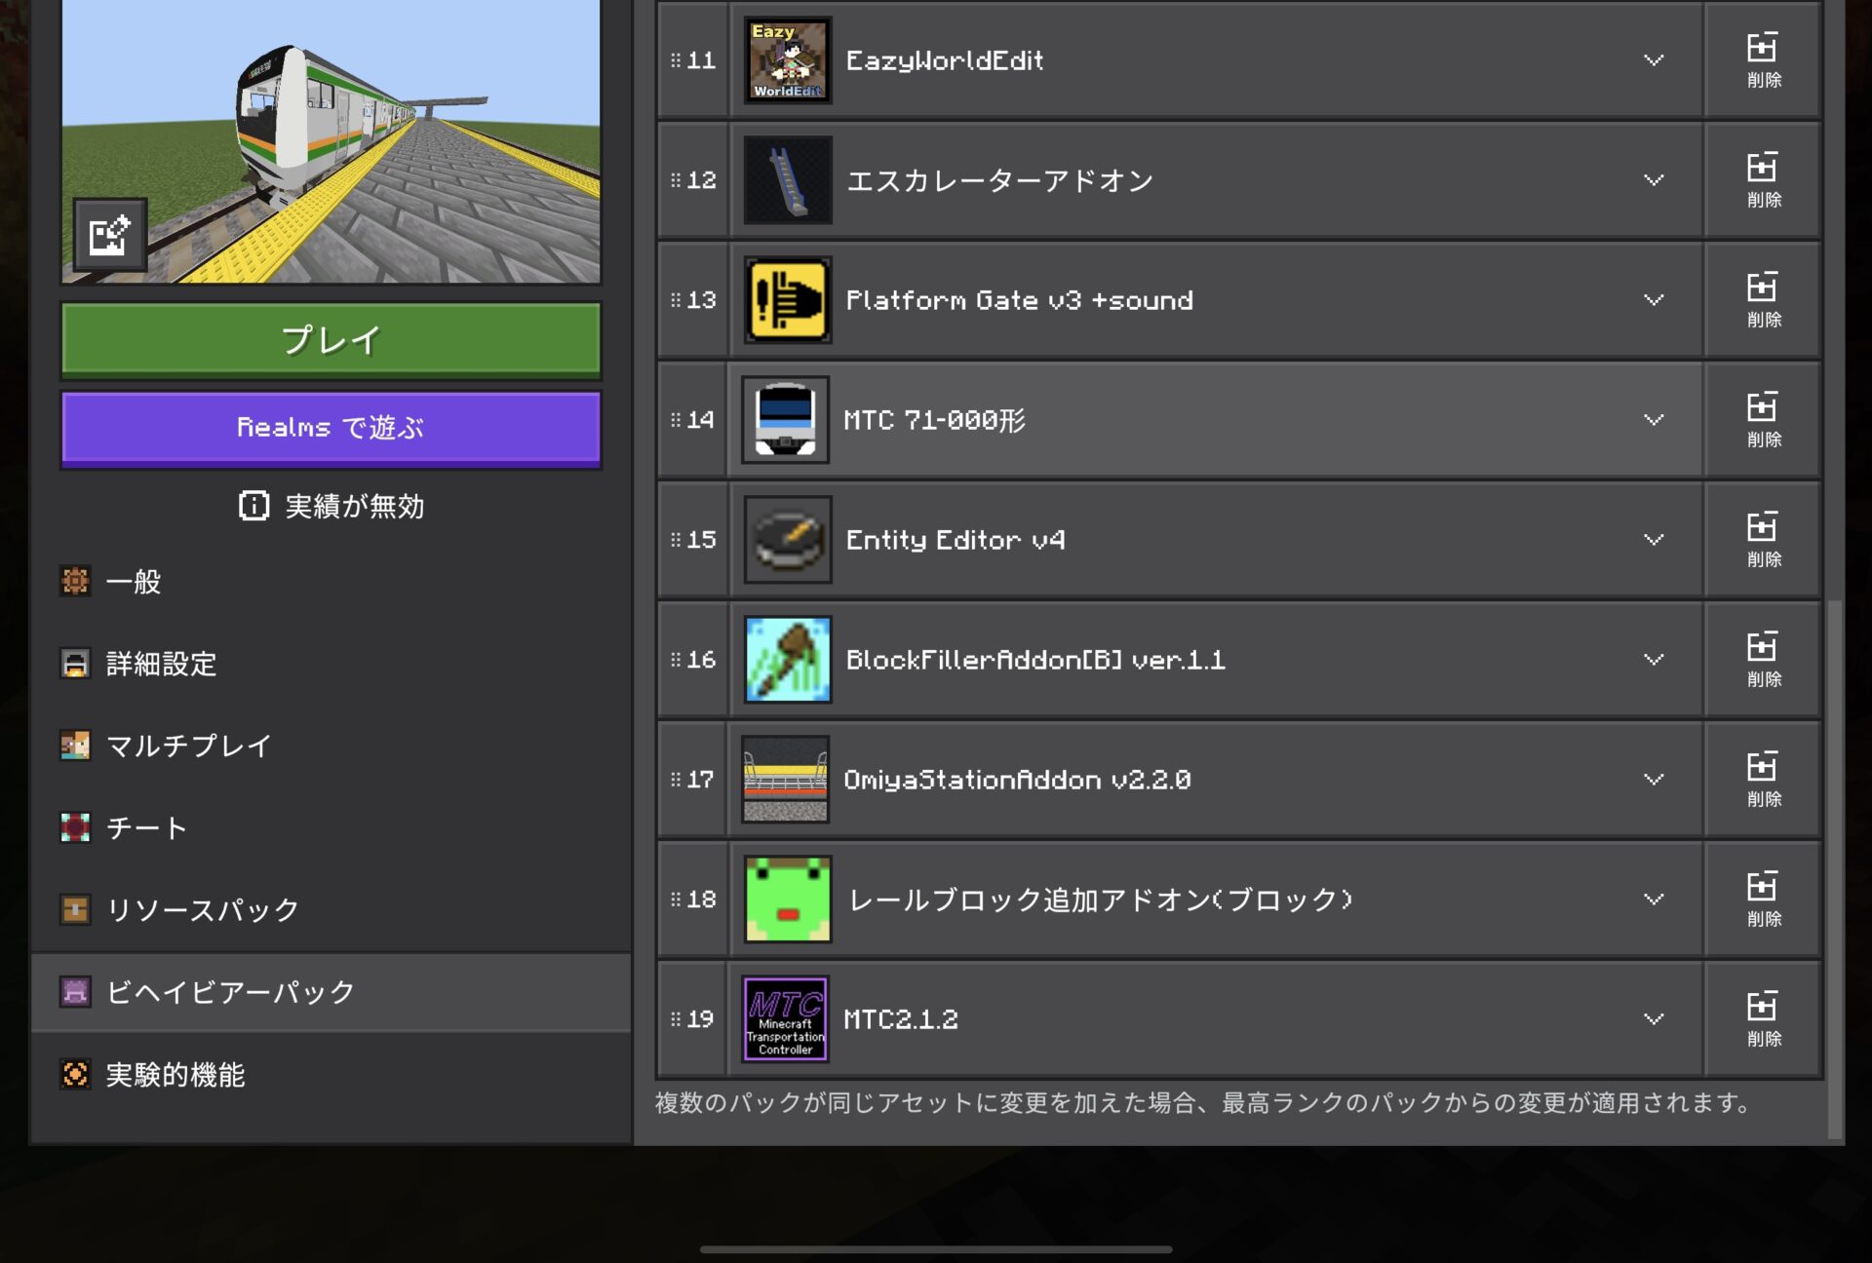Grab the reorder handle for pack 11
Viewport: 1872px width, 1263px height.
click(x=676, y=60)
